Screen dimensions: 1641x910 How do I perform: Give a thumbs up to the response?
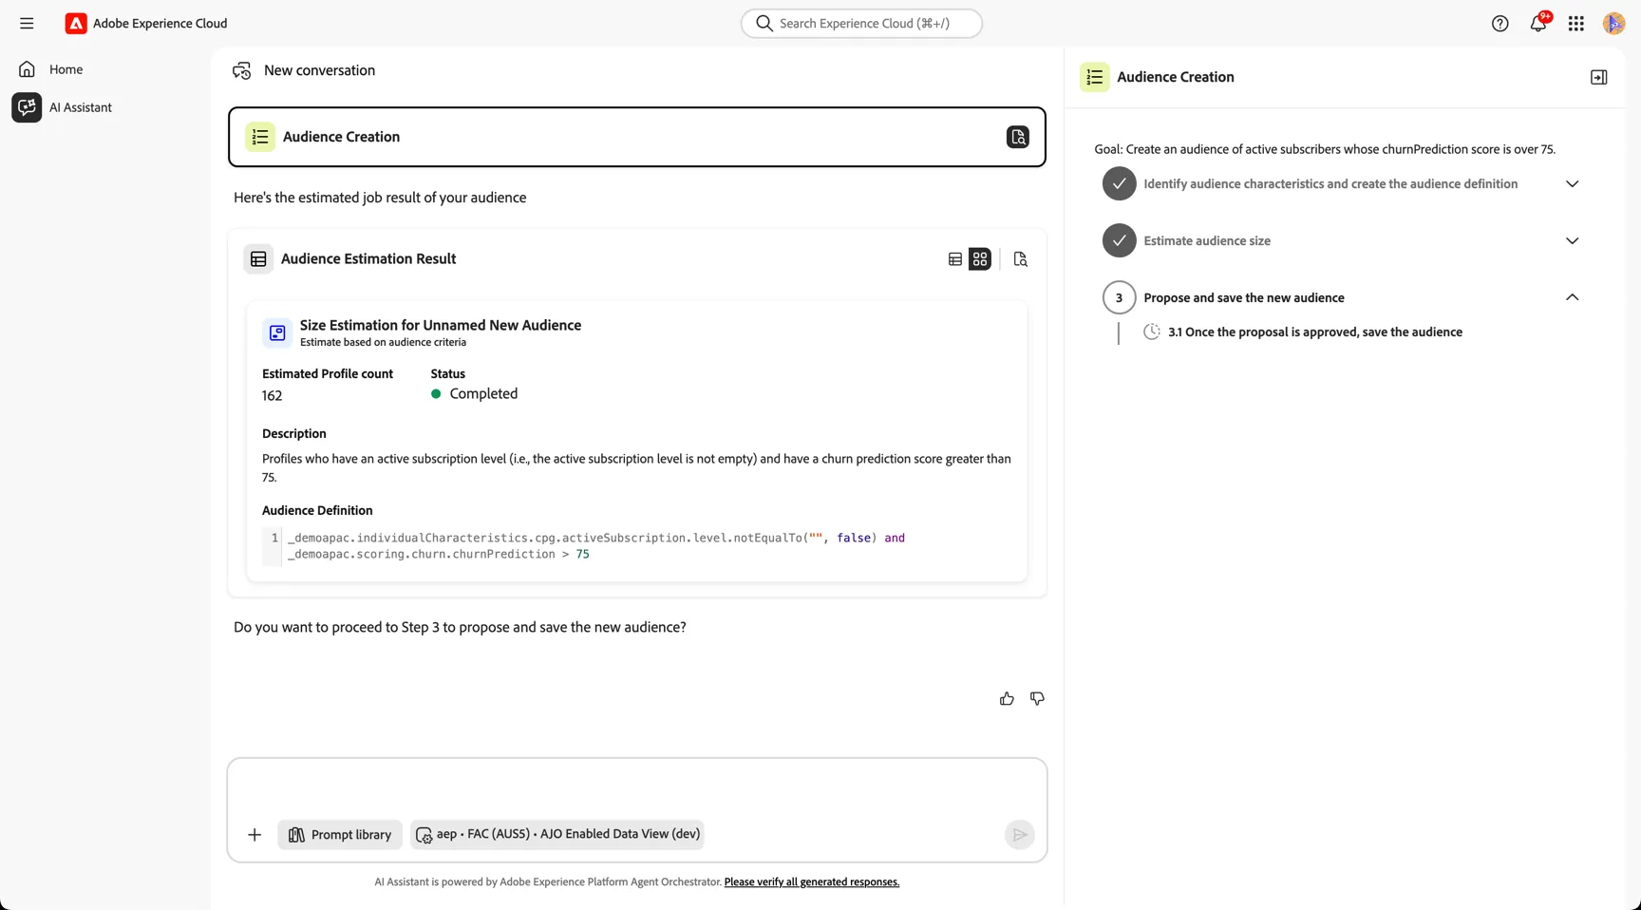click(x=1007, y=699)
